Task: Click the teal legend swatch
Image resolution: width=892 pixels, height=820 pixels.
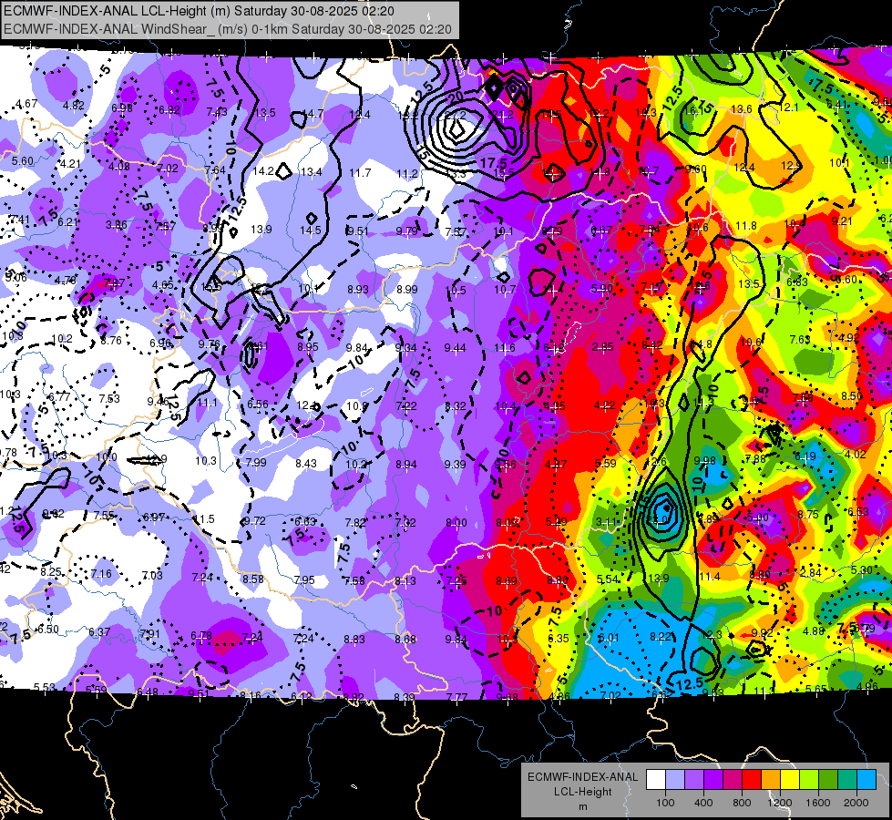Action: [847, 780]
